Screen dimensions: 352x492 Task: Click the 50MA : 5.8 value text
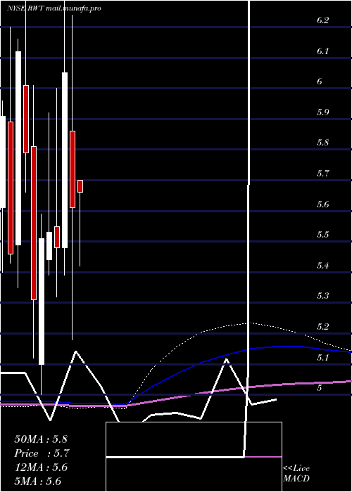point(41,439)
